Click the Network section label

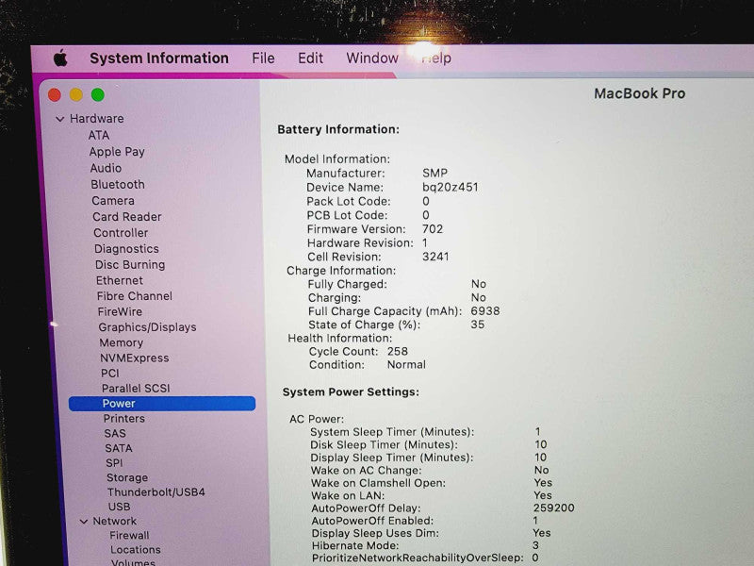114,522
